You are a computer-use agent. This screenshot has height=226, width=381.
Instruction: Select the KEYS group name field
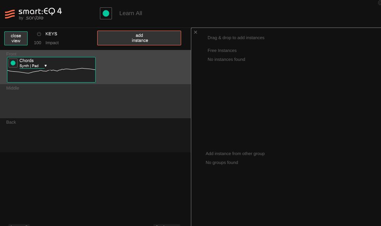(51, 34)
